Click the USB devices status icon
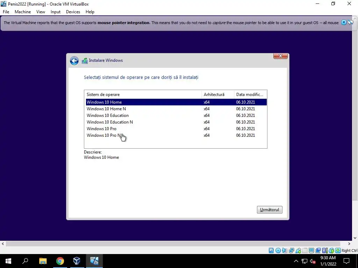 coord(298,251)
